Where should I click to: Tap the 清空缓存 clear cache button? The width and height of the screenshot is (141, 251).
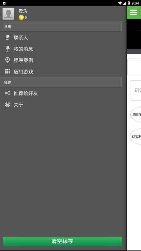click(x=62, y=241)
